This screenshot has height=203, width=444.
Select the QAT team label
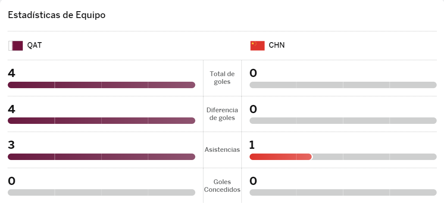pos(34,46)
